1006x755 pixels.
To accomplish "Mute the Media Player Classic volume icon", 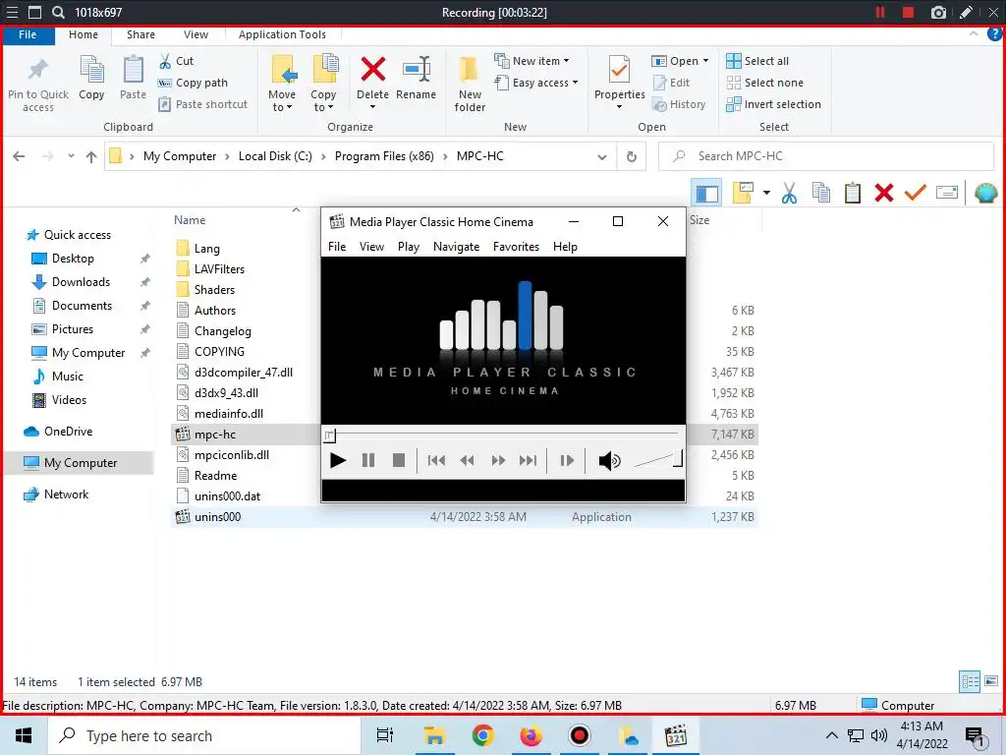I will click(x=609, y=460).
